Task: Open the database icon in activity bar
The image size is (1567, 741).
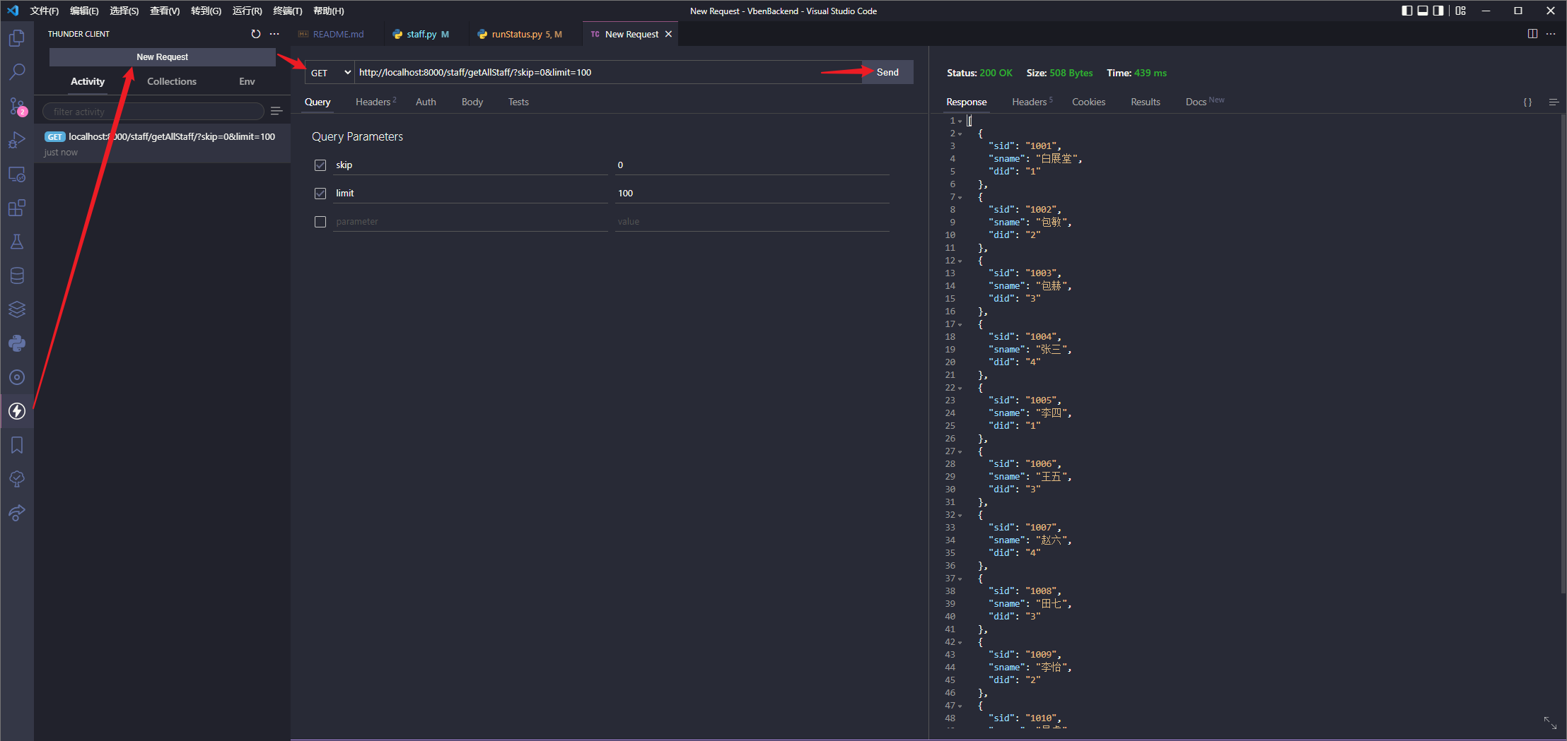Action: 17,275
